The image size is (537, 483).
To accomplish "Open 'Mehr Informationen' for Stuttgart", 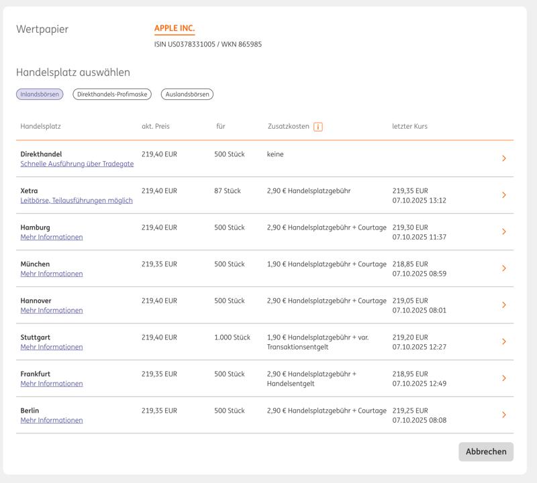I will click(52, 347).
